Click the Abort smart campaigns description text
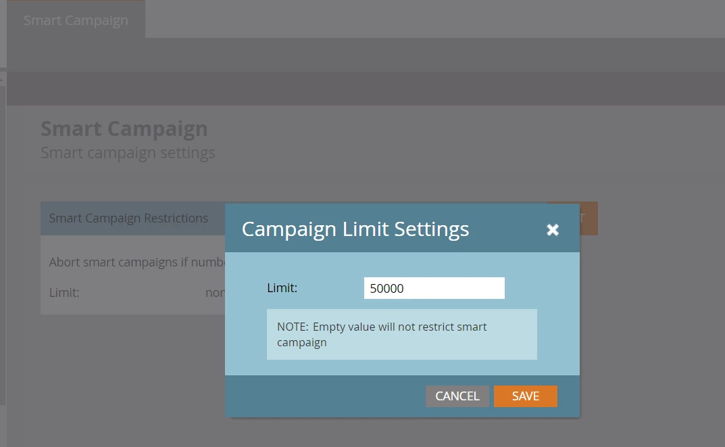 (x=137, y=262)
